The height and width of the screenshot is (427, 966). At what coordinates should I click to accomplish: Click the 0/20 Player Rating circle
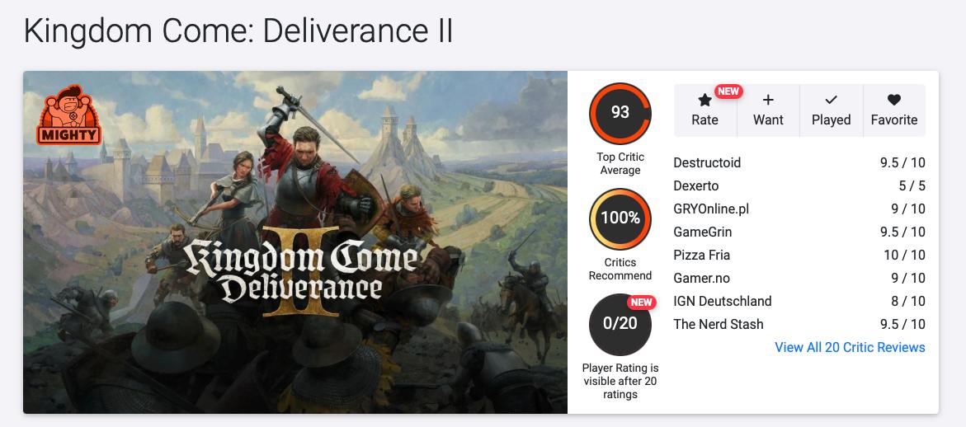point(620,323)
